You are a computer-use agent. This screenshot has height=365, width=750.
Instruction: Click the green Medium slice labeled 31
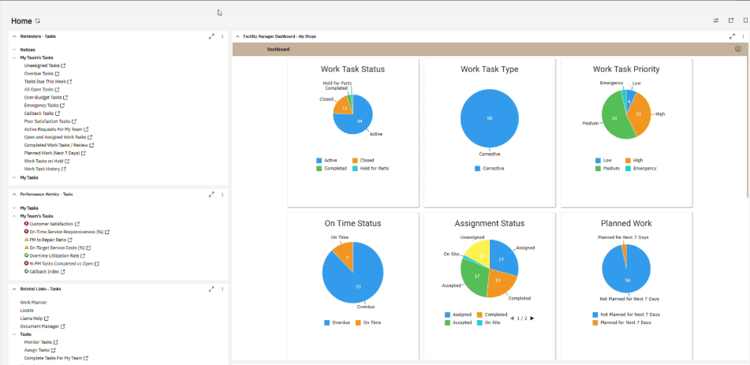[614, 117]
